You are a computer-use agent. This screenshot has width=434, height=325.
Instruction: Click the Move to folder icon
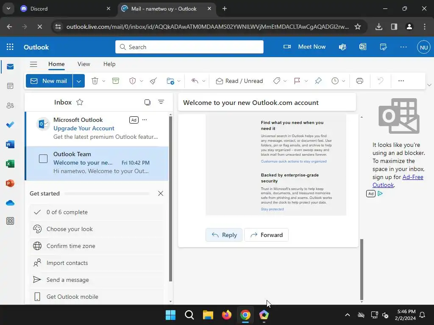tap(170, 81)
